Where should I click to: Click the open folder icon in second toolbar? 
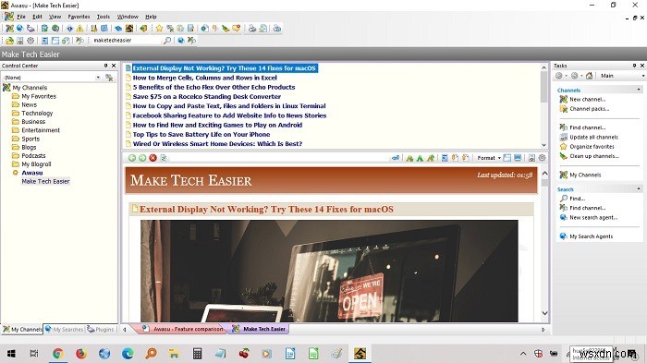click(x=9, y=40)
